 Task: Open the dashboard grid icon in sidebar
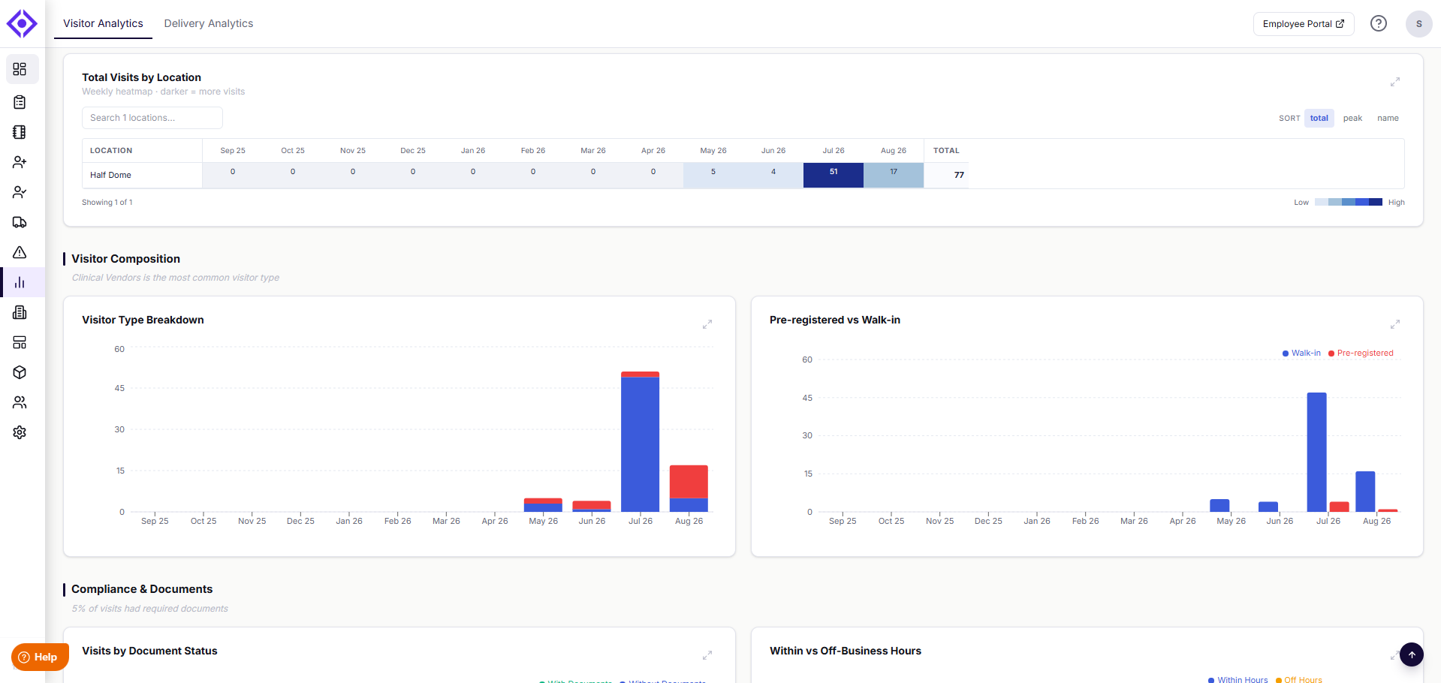[20, 69]
